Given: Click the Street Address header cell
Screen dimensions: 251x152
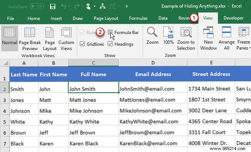Looking at the screenshot, I should pyautogui.click(x=211, y=74).
